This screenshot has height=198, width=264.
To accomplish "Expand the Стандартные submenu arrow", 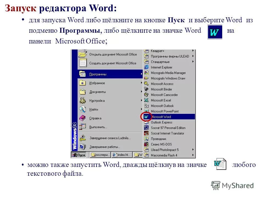I will (x=193, y=62).
